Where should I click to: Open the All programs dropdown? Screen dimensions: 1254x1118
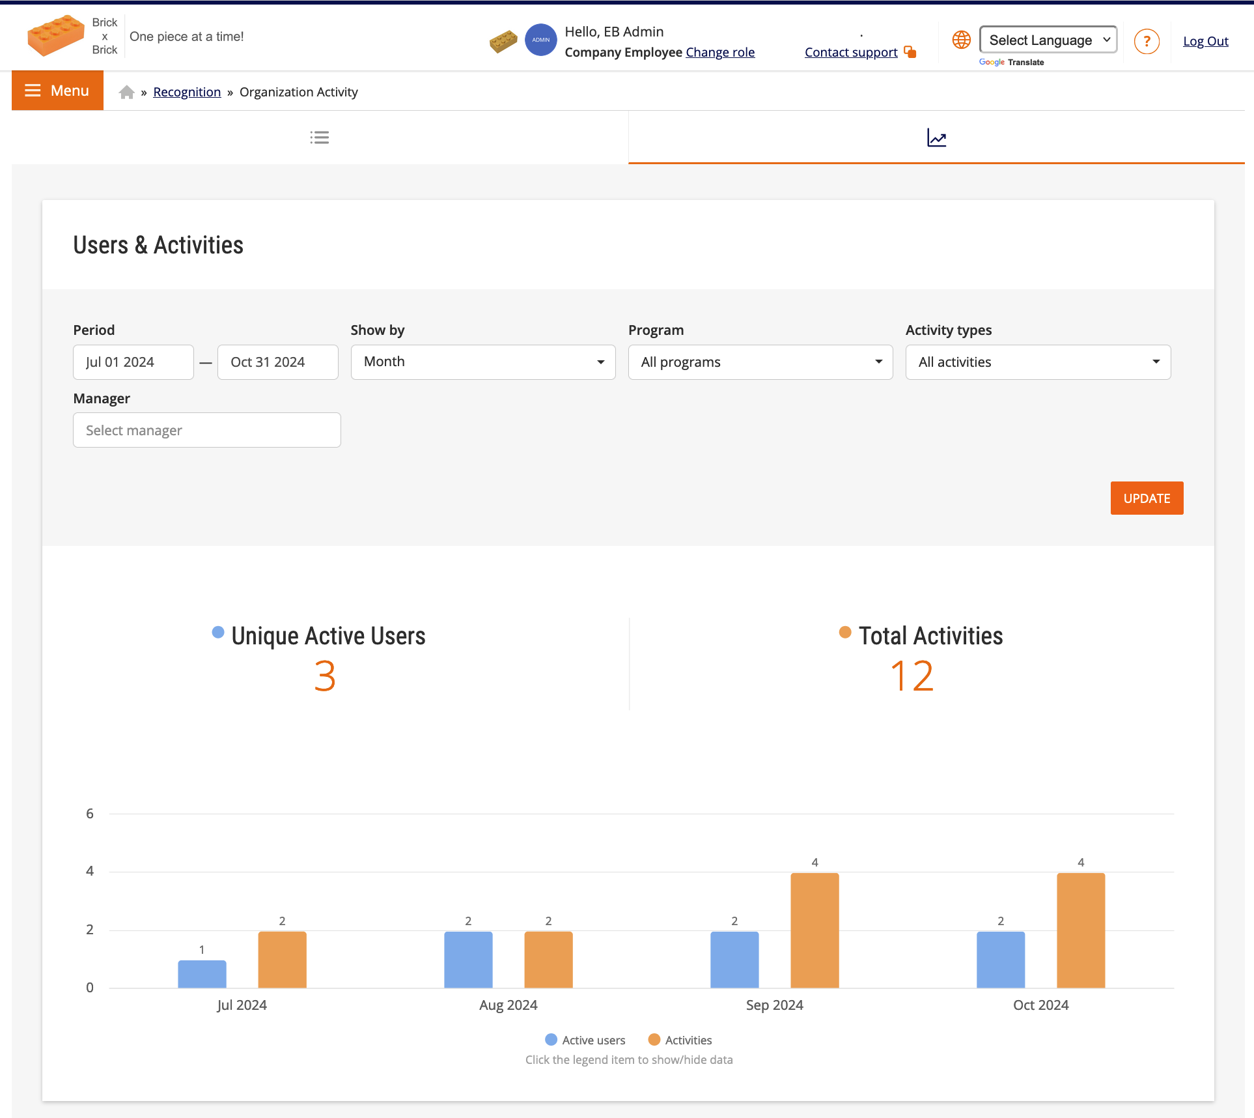(760, 362)
